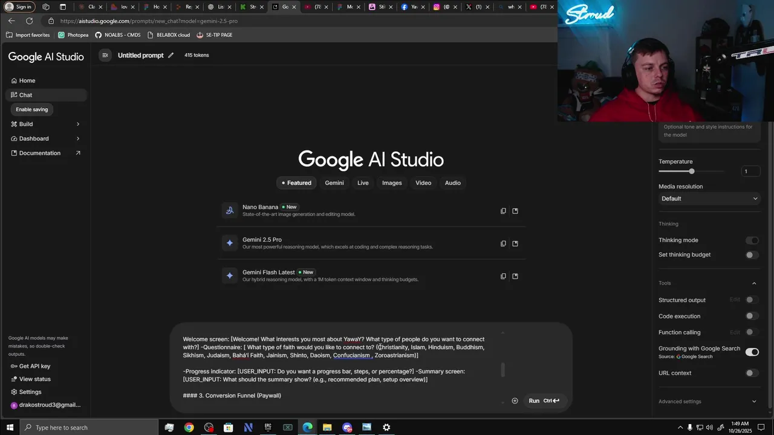
Task: Click the Temperature slider handle
Action: pyautogui.click(x=692, y=172)
